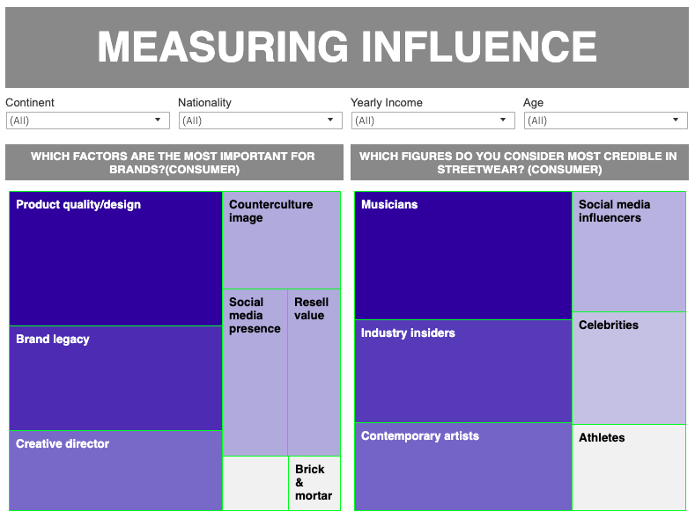Select the Product quality/design treemap tile
Screen dimensions: 695x519
coord(115,259)
